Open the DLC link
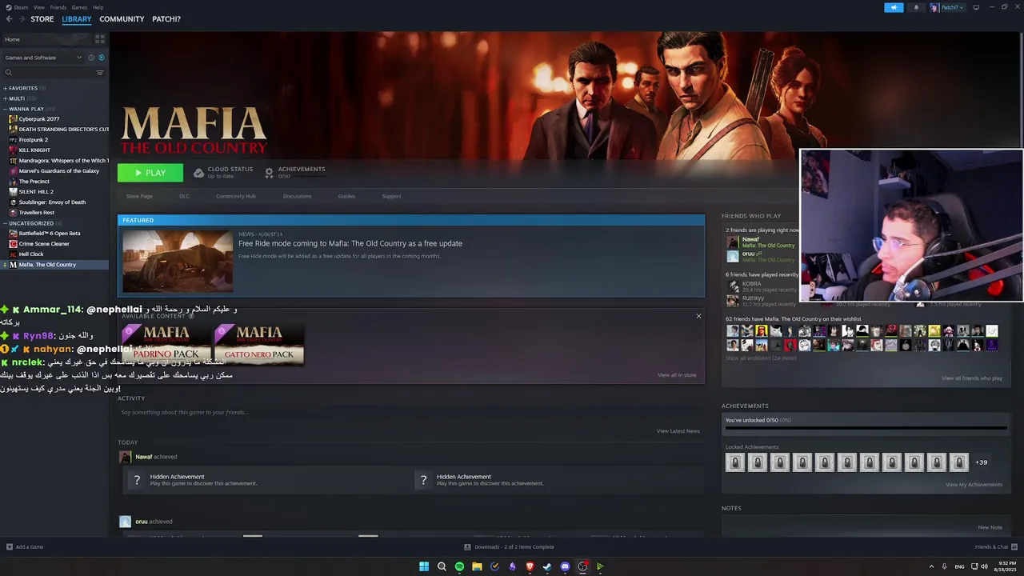This screenshot has width=1024, height=576. click(184, 196)
